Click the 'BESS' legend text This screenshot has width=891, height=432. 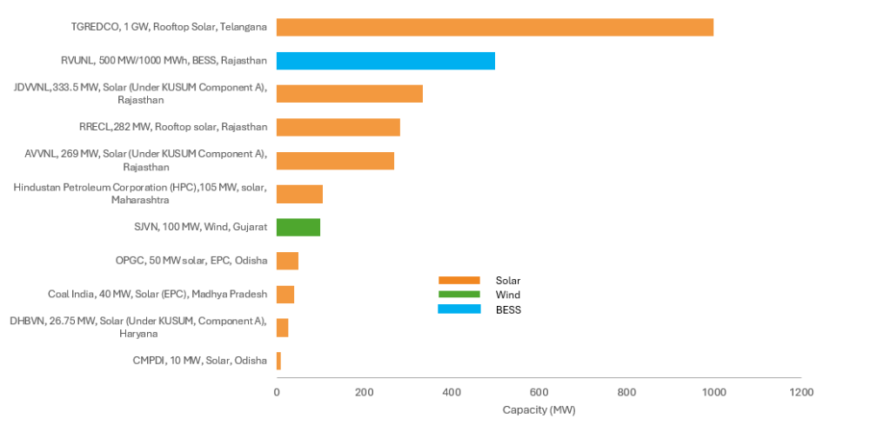click(508, 309)
